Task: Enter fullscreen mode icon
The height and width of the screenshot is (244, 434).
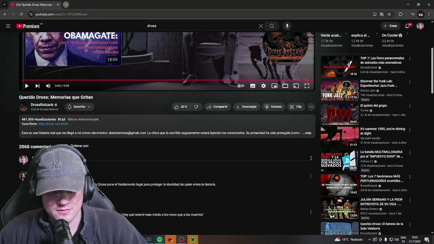Action: [x=307, y=86]
